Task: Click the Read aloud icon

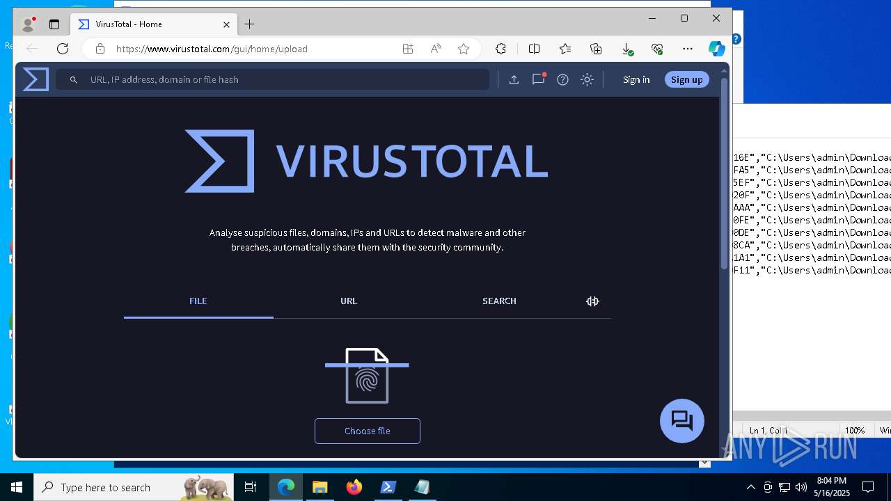Action: tap(436, 49)
